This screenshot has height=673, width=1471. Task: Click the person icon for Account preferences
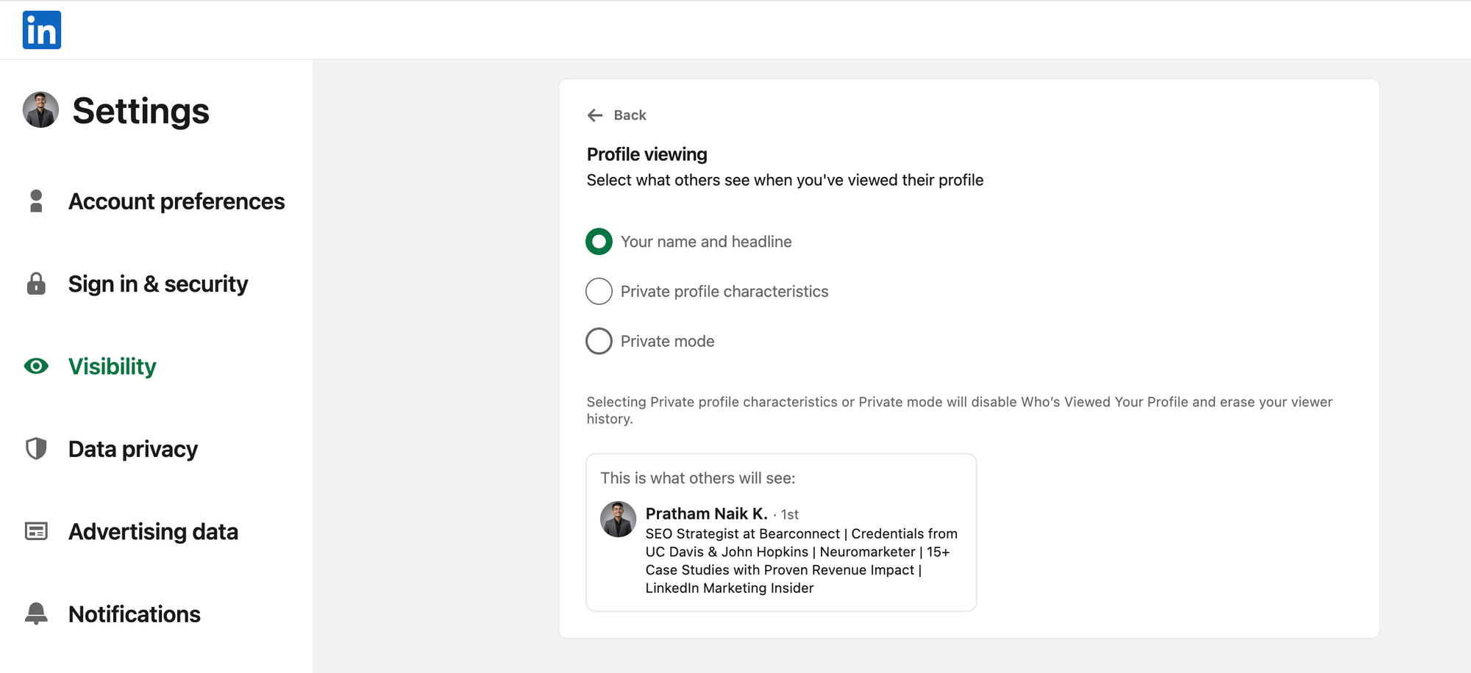click(36, 201)
